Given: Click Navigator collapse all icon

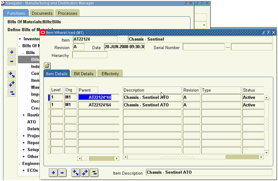Looking at the screenshot, I should click(12, 92).
